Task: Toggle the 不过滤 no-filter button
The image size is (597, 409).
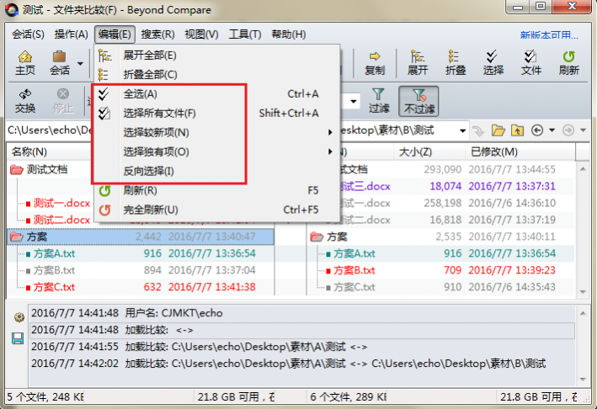Action: pyautogui.click(x=418, y=101)
